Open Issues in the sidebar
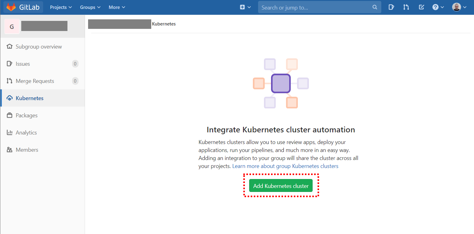Viewport: 474px width, 234px height. point(43,64)
